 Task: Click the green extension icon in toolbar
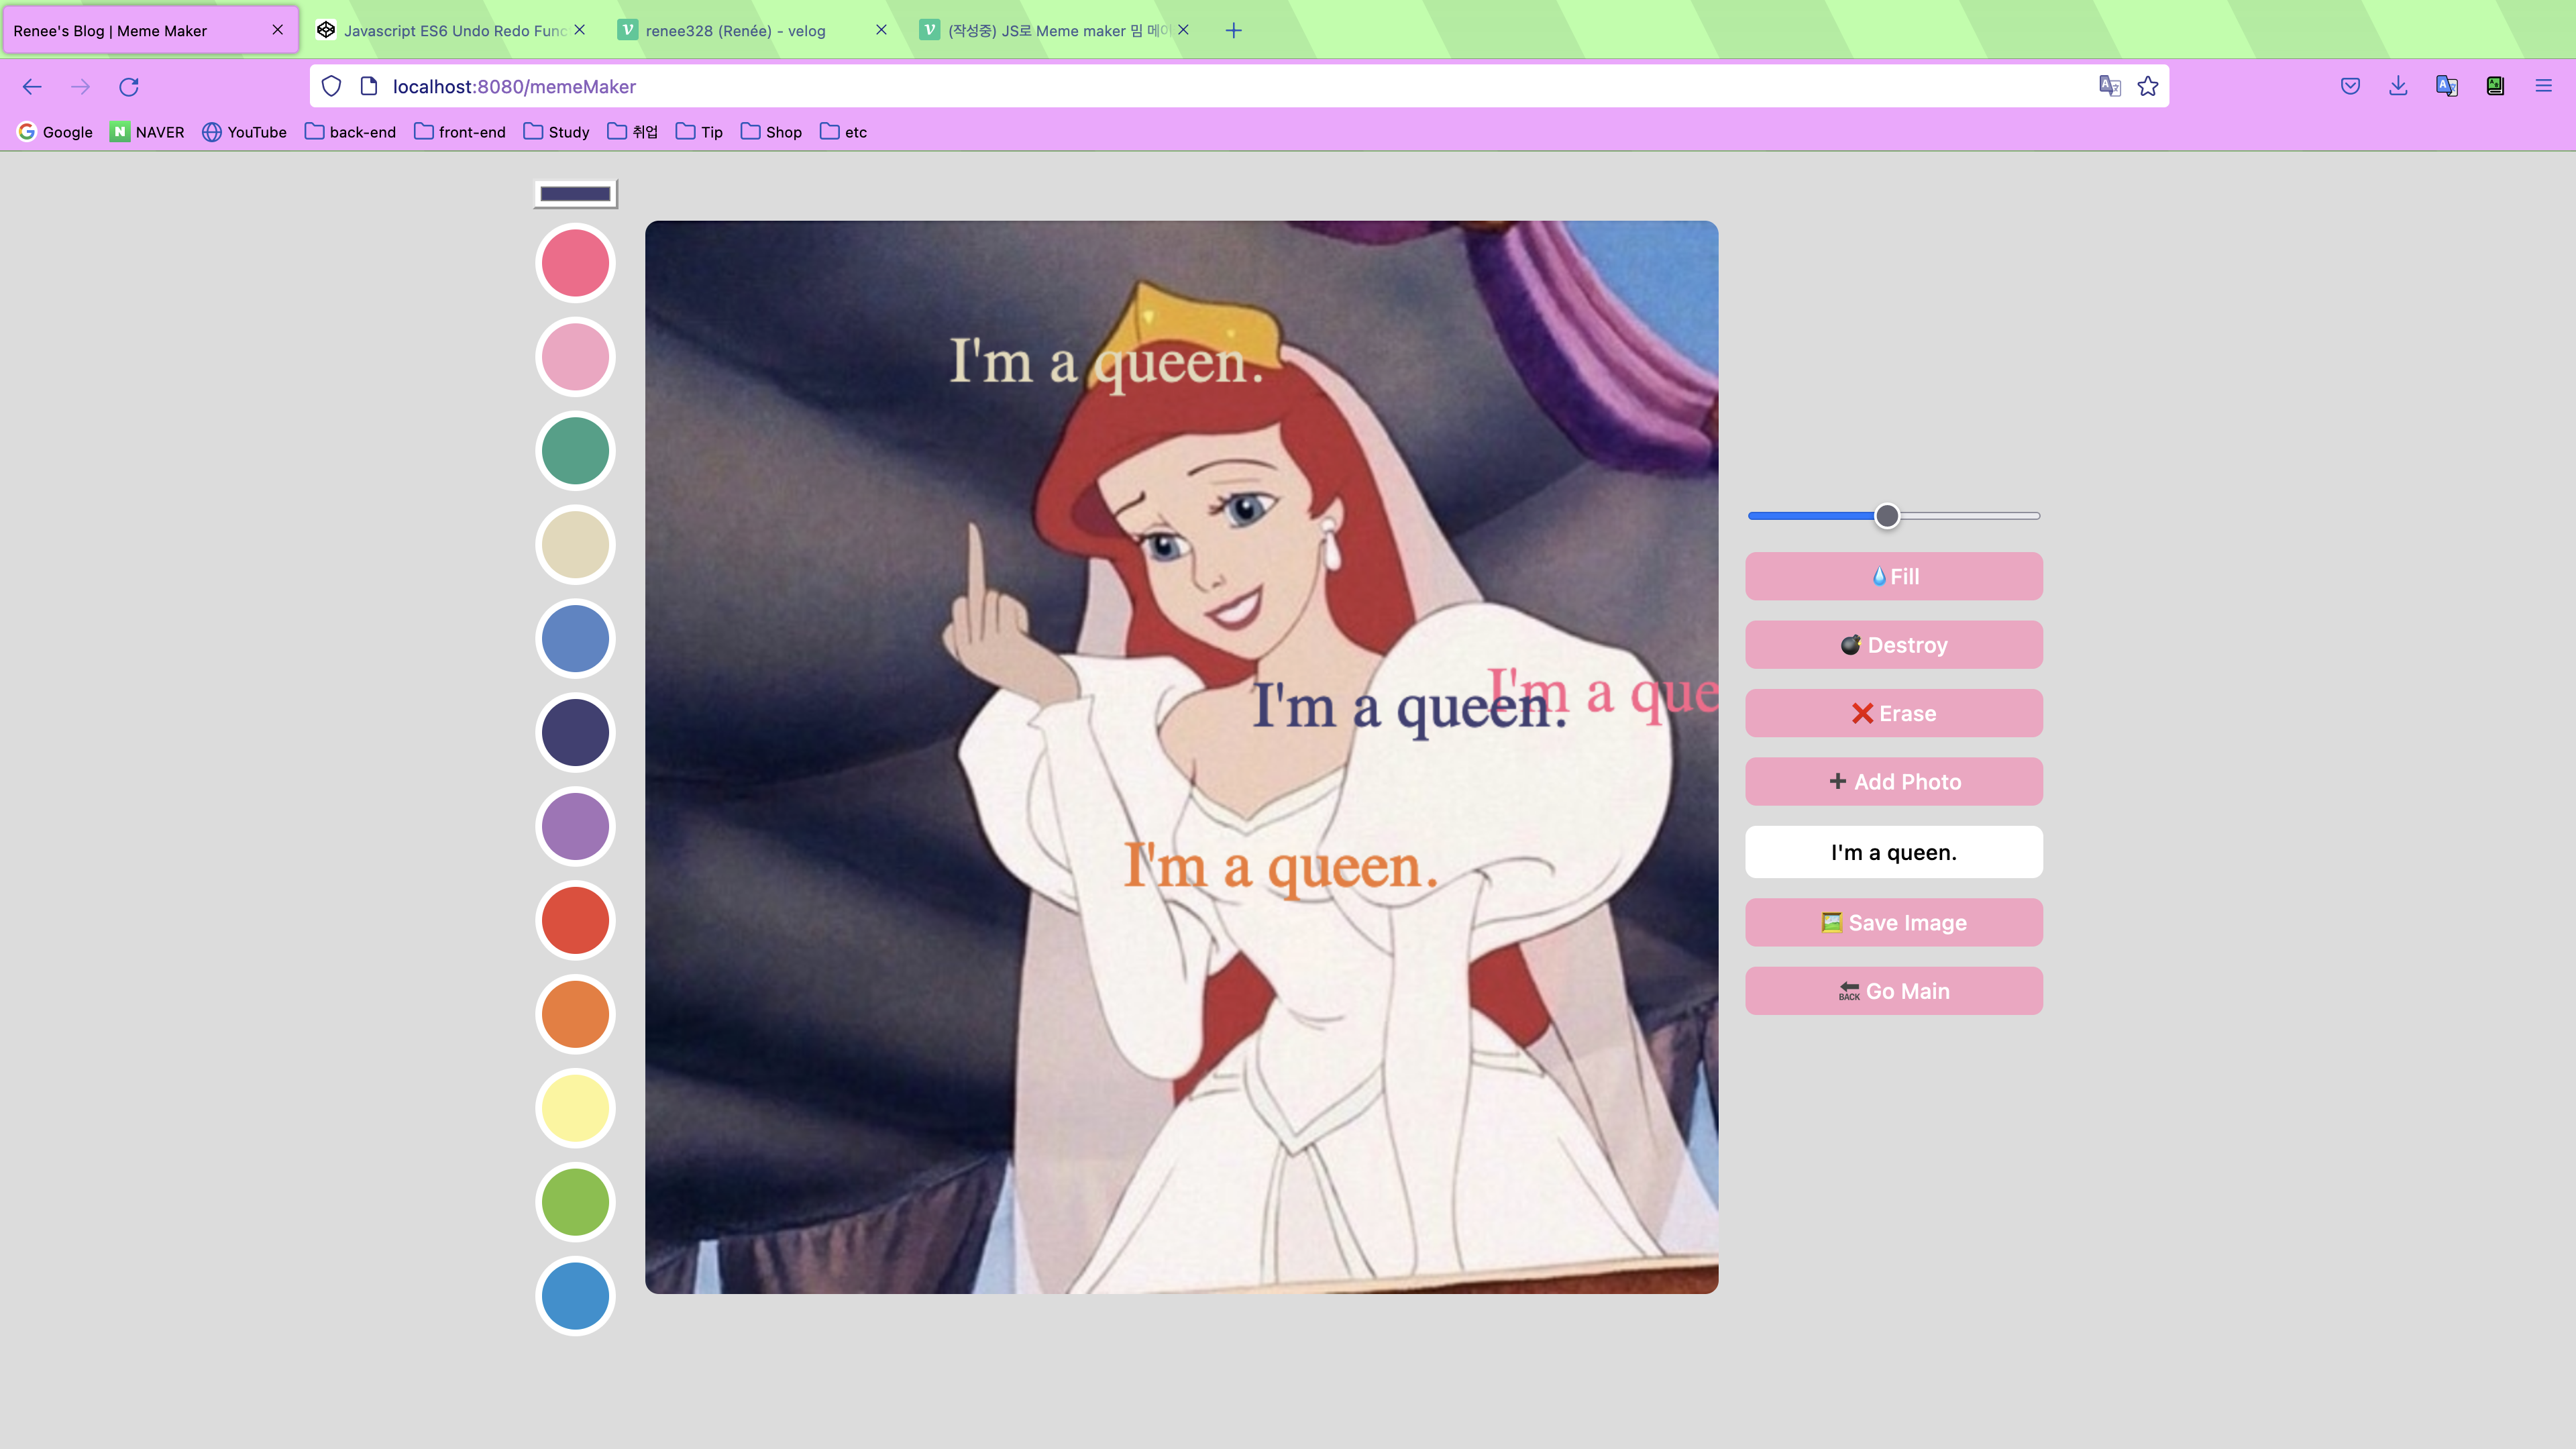point(2495,87)
